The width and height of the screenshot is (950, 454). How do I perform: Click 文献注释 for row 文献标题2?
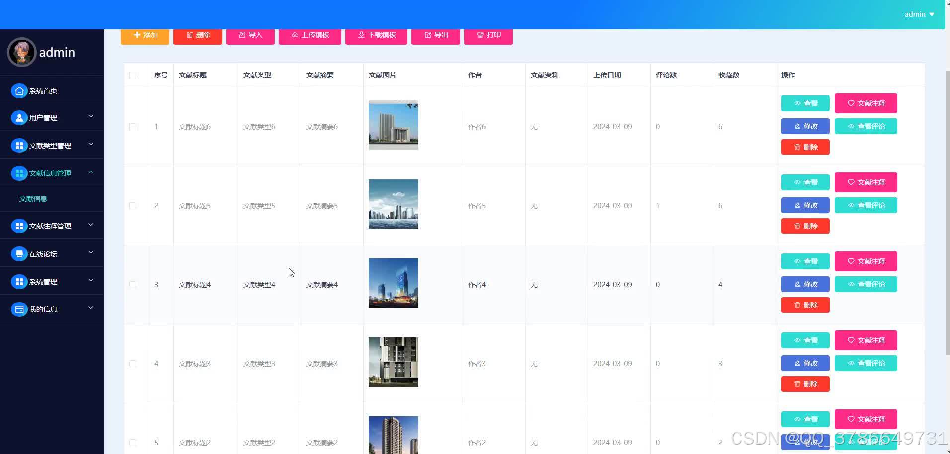pos(866,419)
